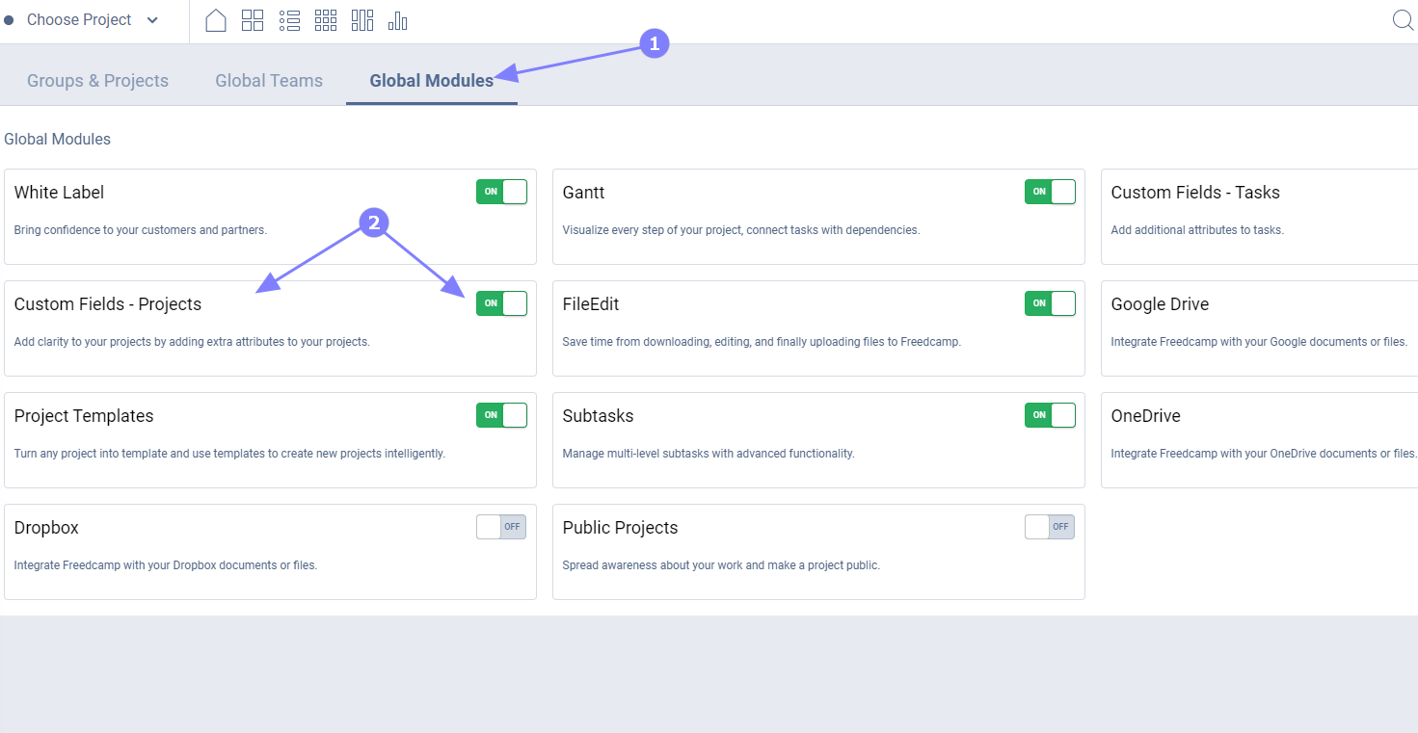Open the Global Teams tab

[x=269, y=81]
